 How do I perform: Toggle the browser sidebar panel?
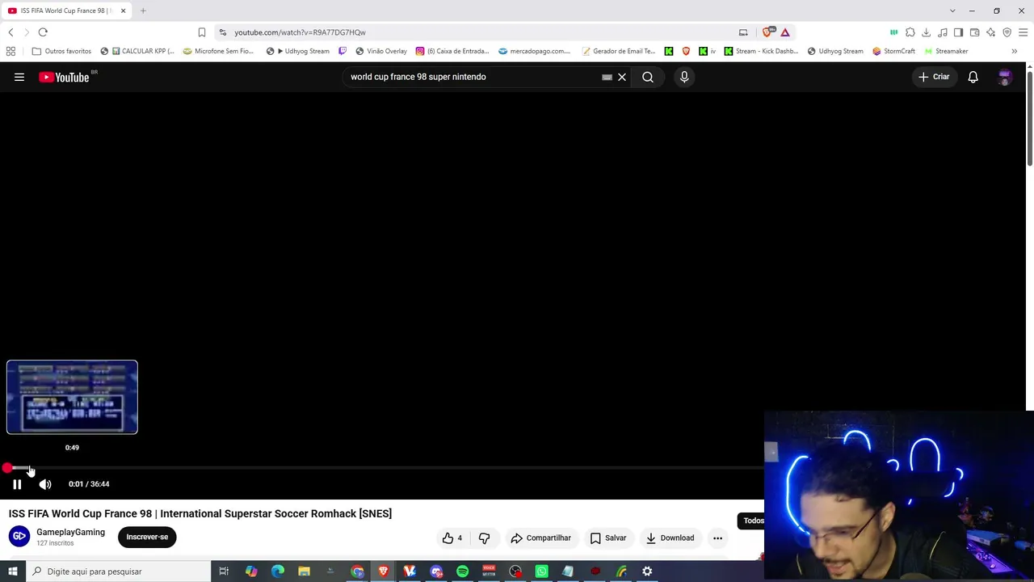959,32
